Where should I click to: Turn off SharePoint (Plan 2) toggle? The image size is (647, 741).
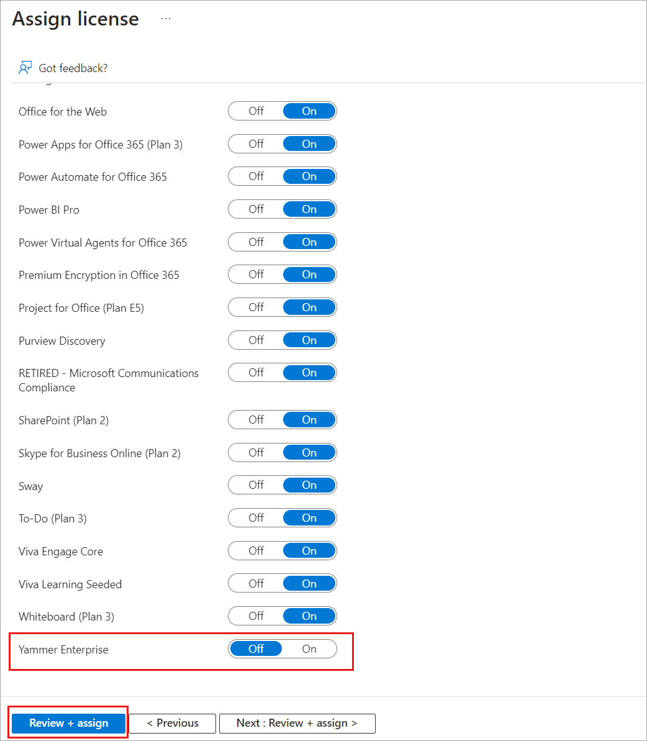(x=256, y=420)
